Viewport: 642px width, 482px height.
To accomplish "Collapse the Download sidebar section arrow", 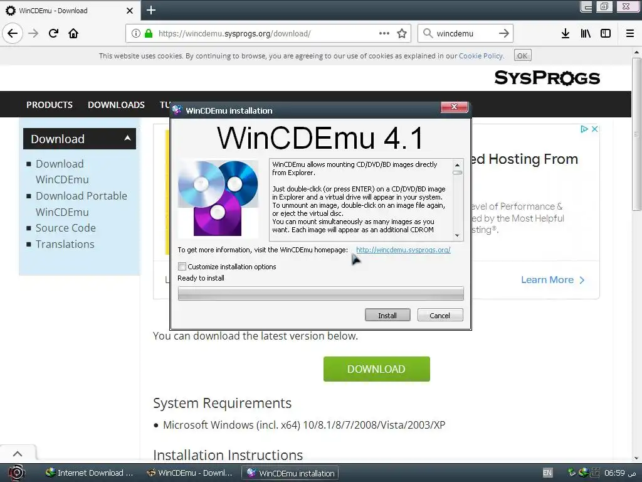I will click(x=127, y=138).
